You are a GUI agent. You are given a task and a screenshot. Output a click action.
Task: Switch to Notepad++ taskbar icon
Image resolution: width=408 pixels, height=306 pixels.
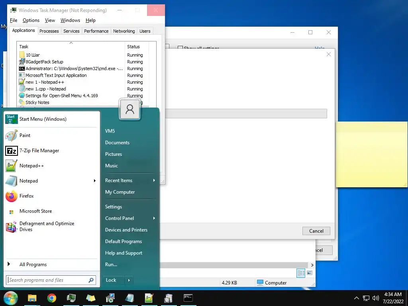[x=149, y=298]
